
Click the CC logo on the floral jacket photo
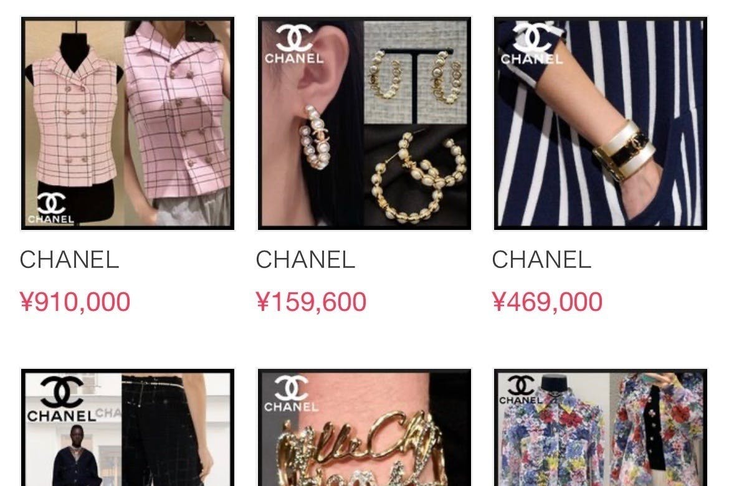[x=520, y=389]
